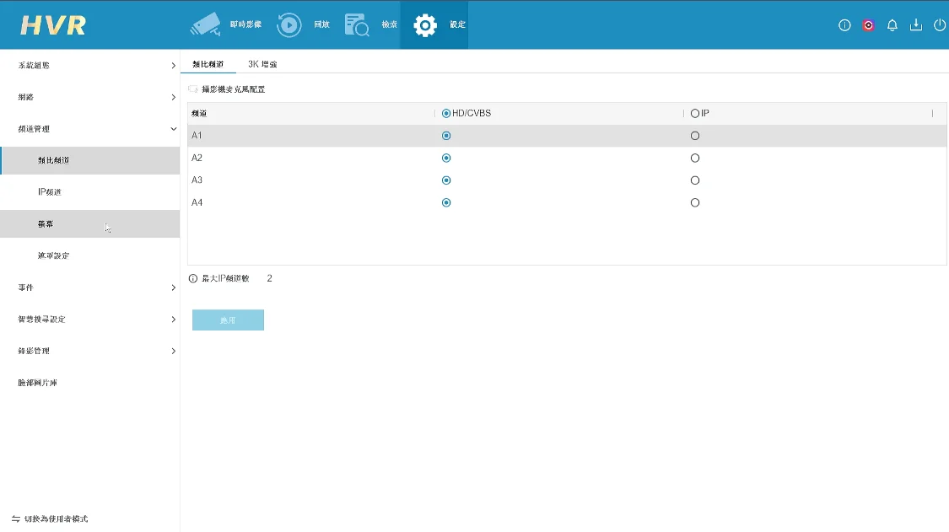Click 切換為使用者模式 at the sidebar bottom

51,519
